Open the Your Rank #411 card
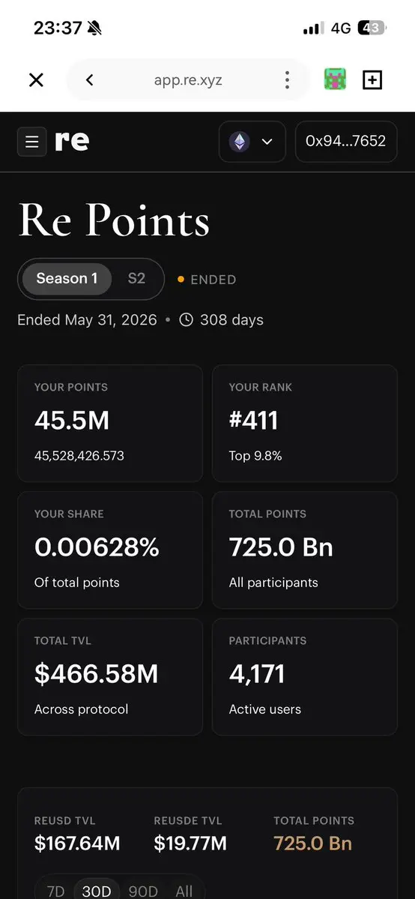415x899 pixels. pos(305,424)
